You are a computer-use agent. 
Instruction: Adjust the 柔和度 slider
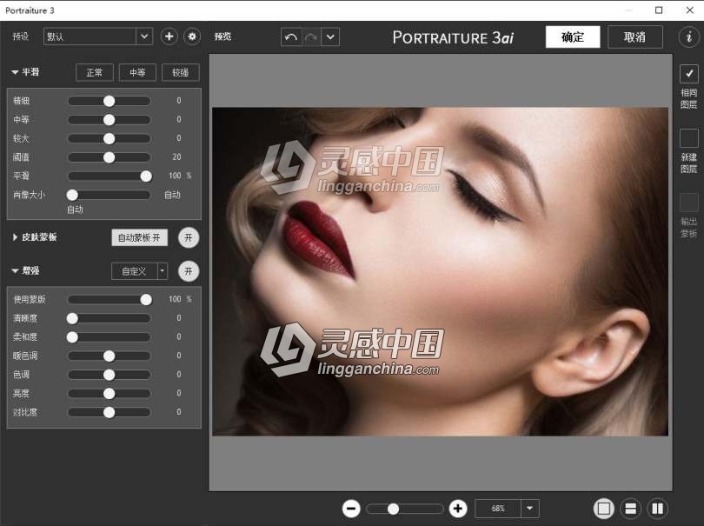pyautogui.click(x=110, y=337)
